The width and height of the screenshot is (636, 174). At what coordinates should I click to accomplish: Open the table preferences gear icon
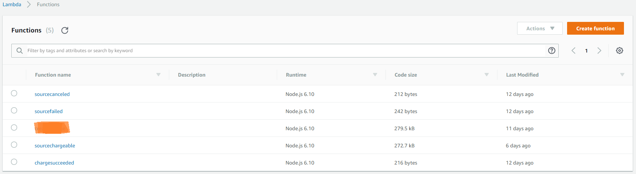(x=619, y=51)
